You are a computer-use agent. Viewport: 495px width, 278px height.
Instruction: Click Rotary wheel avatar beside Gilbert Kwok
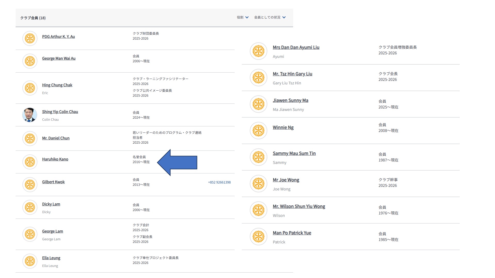tap(30, 184)
